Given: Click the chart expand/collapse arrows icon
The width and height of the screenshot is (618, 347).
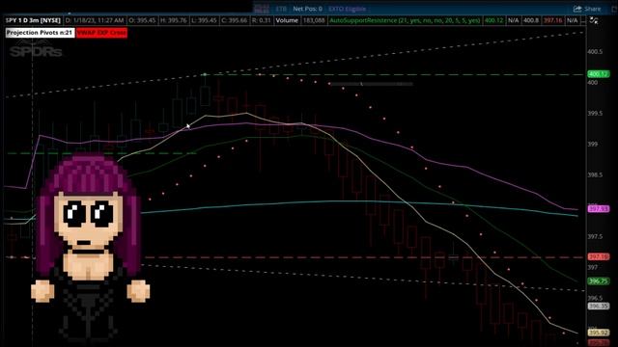Looking at the screenshot, I should pyautogui.click(x=594, y=20).
